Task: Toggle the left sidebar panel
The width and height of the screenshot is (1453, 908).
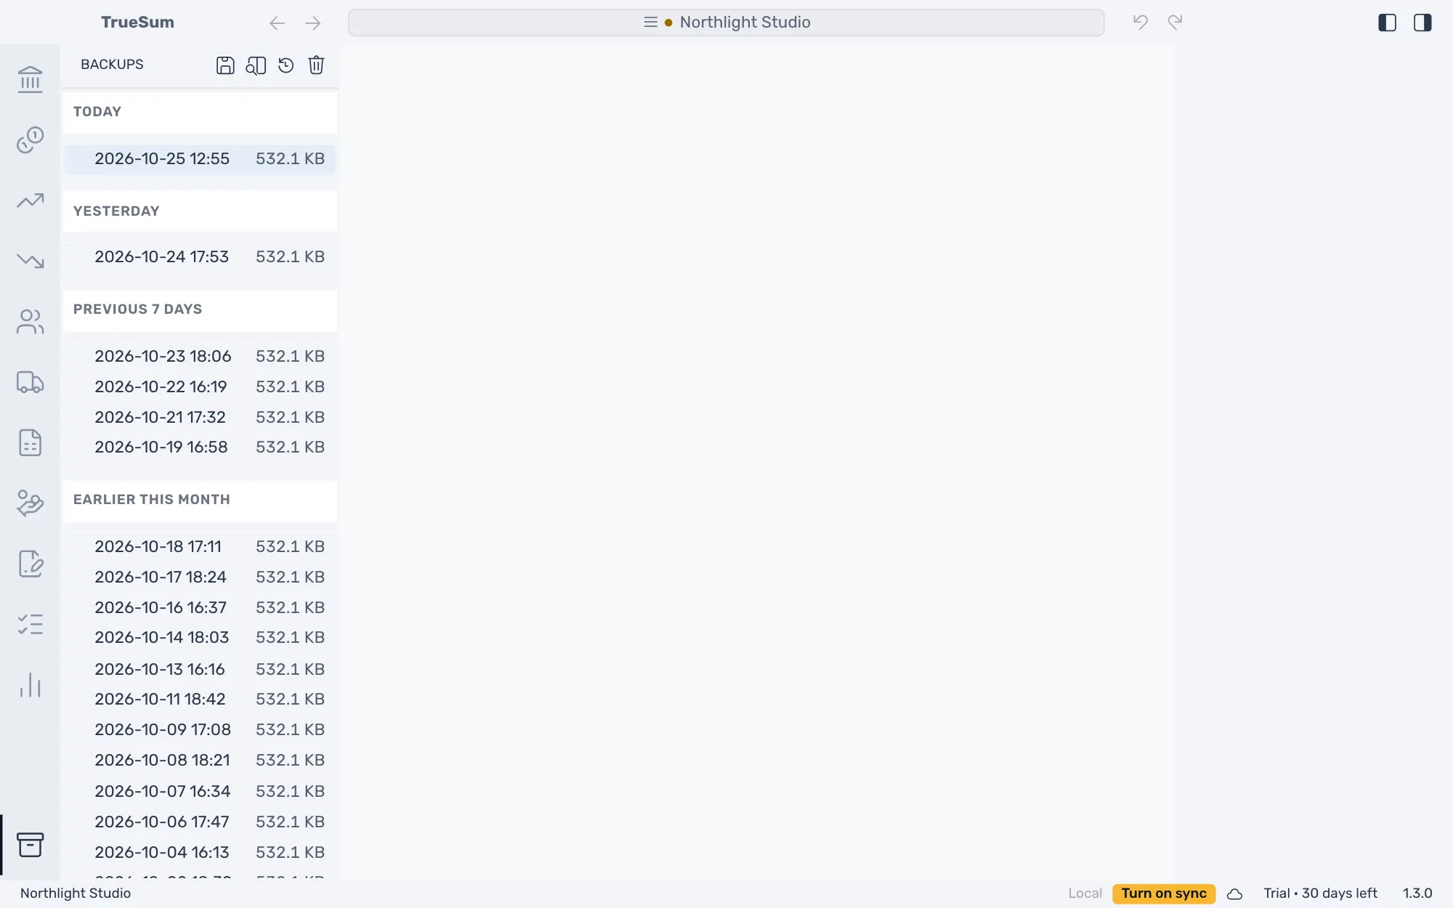Action: pos(1387,23)
